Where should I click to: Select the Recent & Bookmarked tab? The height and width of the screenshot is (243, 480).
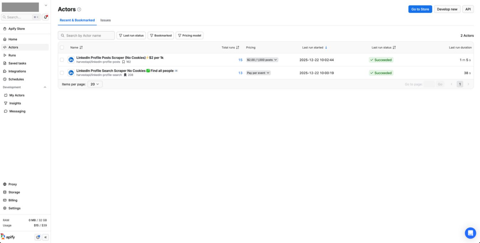[77, 20]
